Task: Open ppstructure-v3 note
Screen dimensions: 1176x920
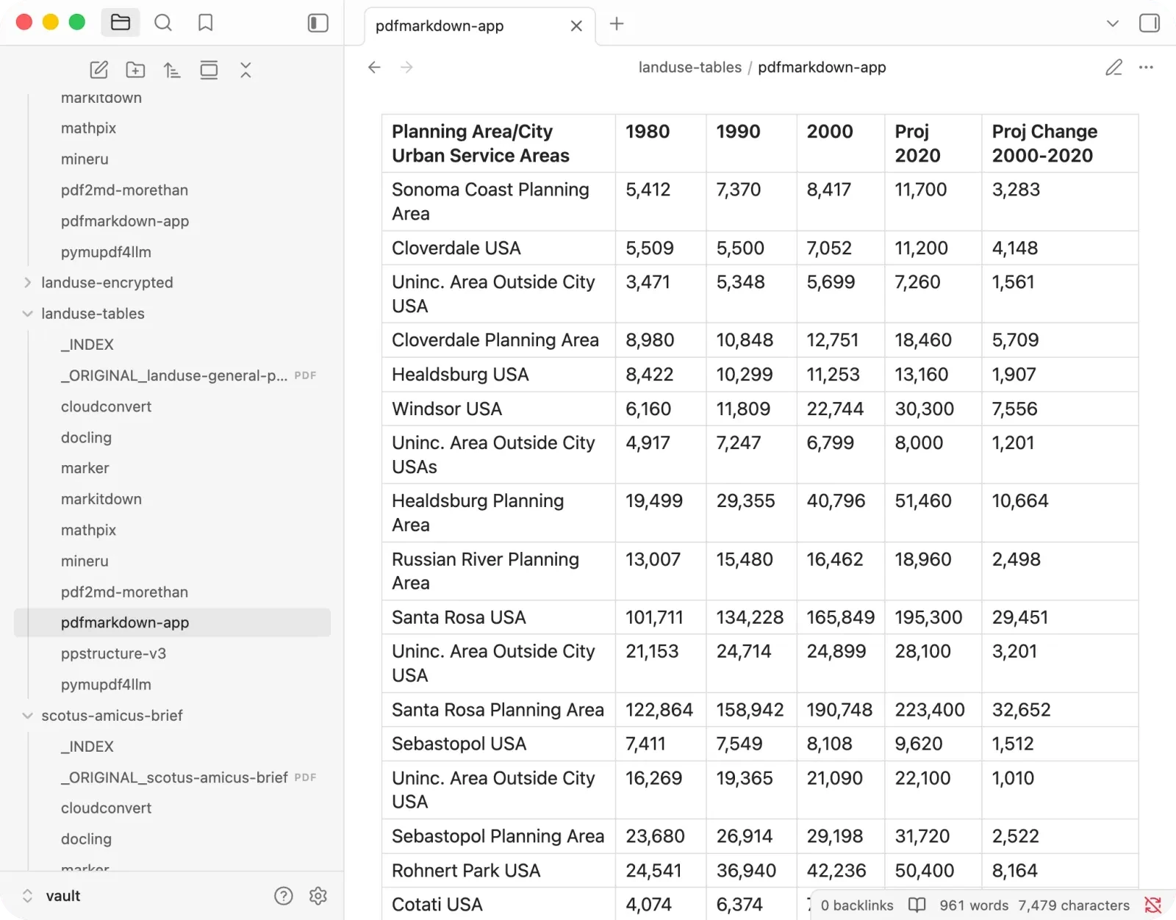Action: point(113,653)
